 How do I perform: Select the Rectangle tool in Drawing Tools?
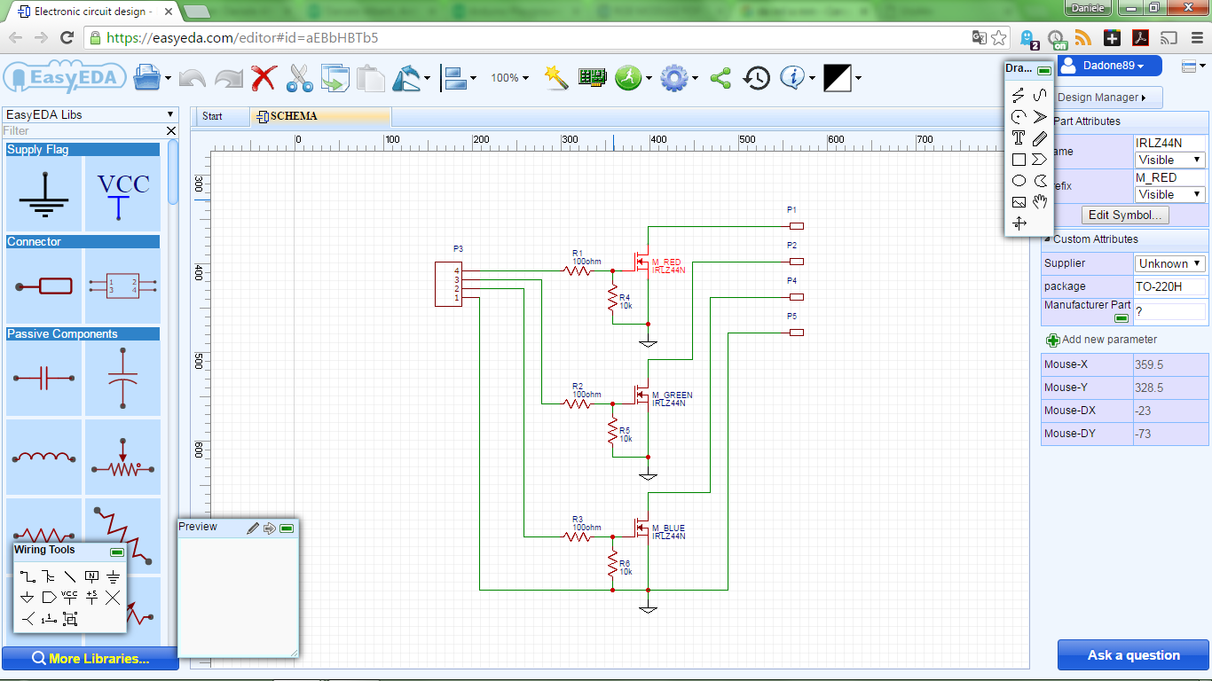pyautogui.click(x=1019, y=160)
